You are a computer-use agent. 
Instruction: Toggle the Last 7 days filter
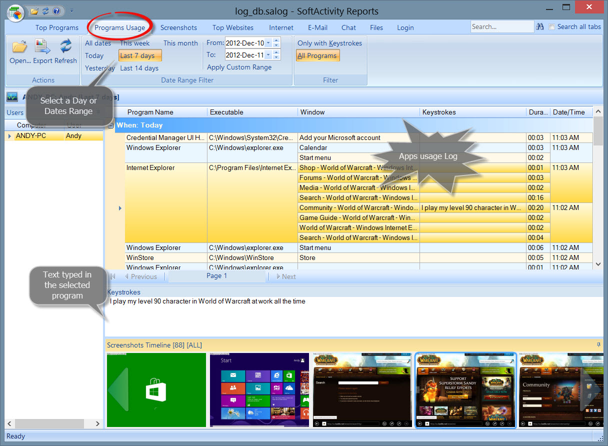pos(140,55)
